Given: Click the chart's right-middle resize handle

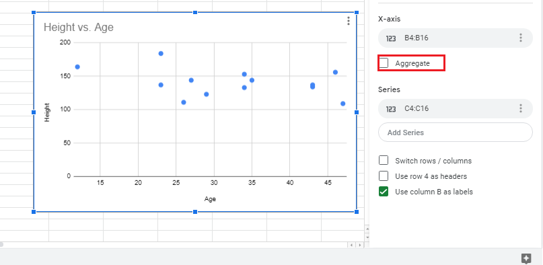Looking at the screenshot, I should pyautogui.click(x=357, y=112).
